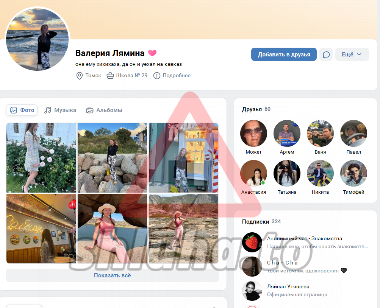
Task: Open the Школа № 29 link
Action: click(x=127, y=76)
